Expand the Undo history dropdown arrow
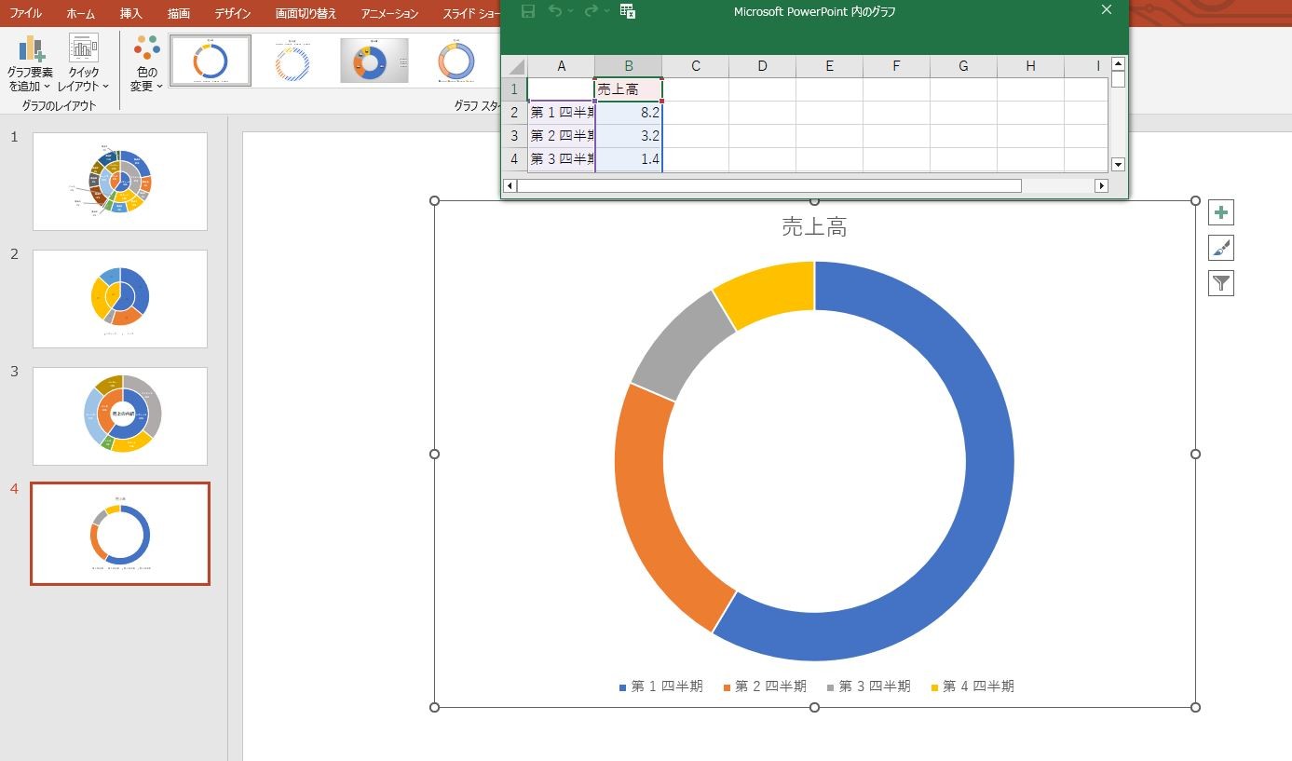Image resolution: width=1292 pixels, height=761 pixels. pyautogui.click(x=570, y=11)
